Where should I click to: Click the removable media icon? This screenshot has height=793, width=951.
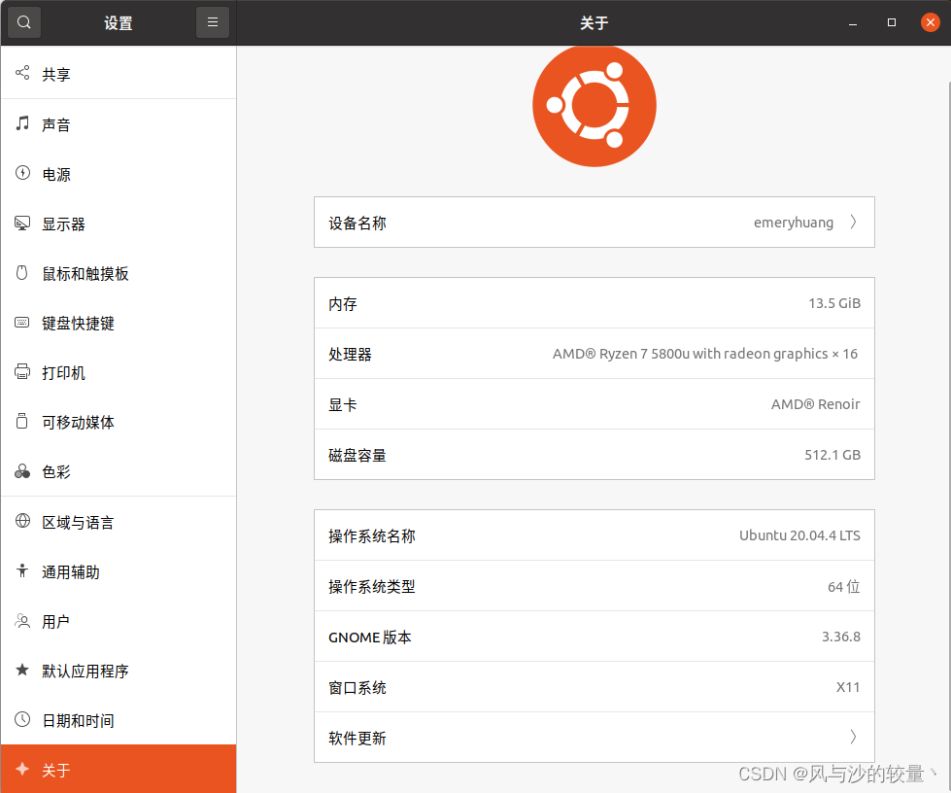pos(22,421)
